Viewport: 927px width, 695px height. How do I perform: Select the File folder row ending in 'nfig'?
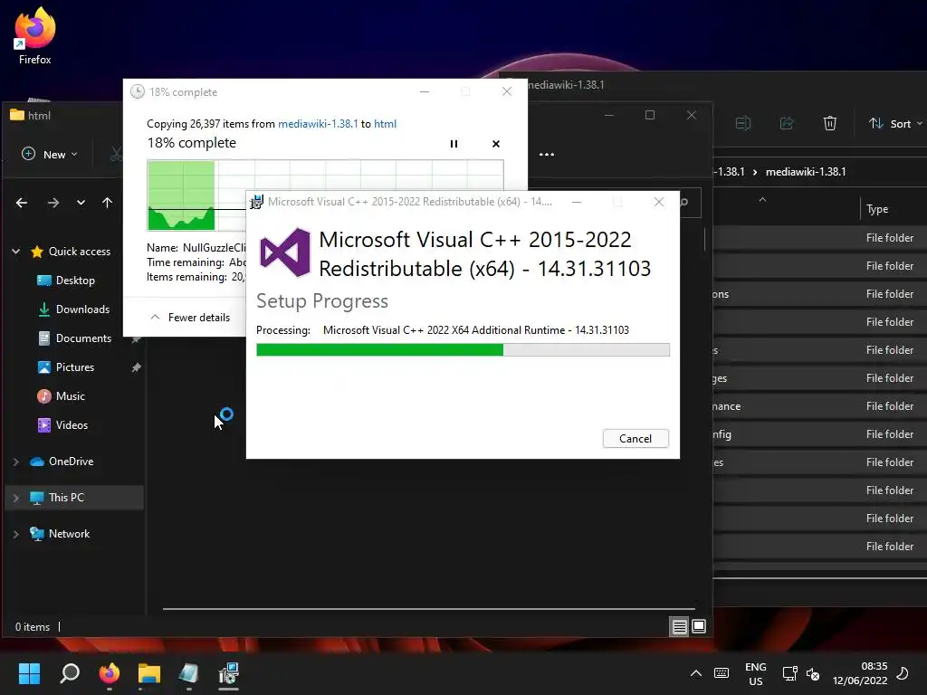click(x=820, y=434)
